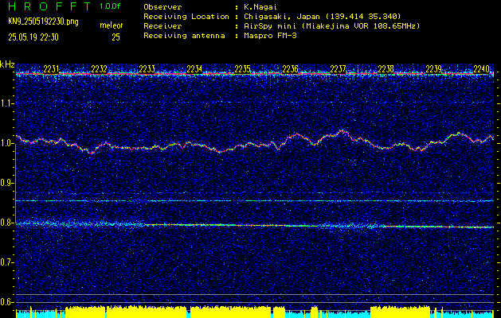Click the 0.8 frequency axis label
This screenshot has height=318, width=501.
point(6,223)
